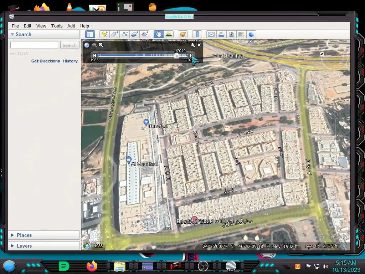Toggle sunlight across the landscape

[x=169, y=35]
